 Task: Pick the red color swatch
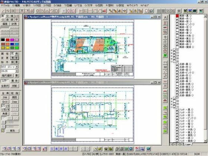point(7,40)
